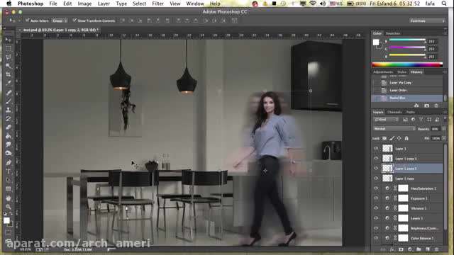Open the Normal blend mode dropdown
The width and height of the screenshot is (454, 255).
(x=394, y=129)
